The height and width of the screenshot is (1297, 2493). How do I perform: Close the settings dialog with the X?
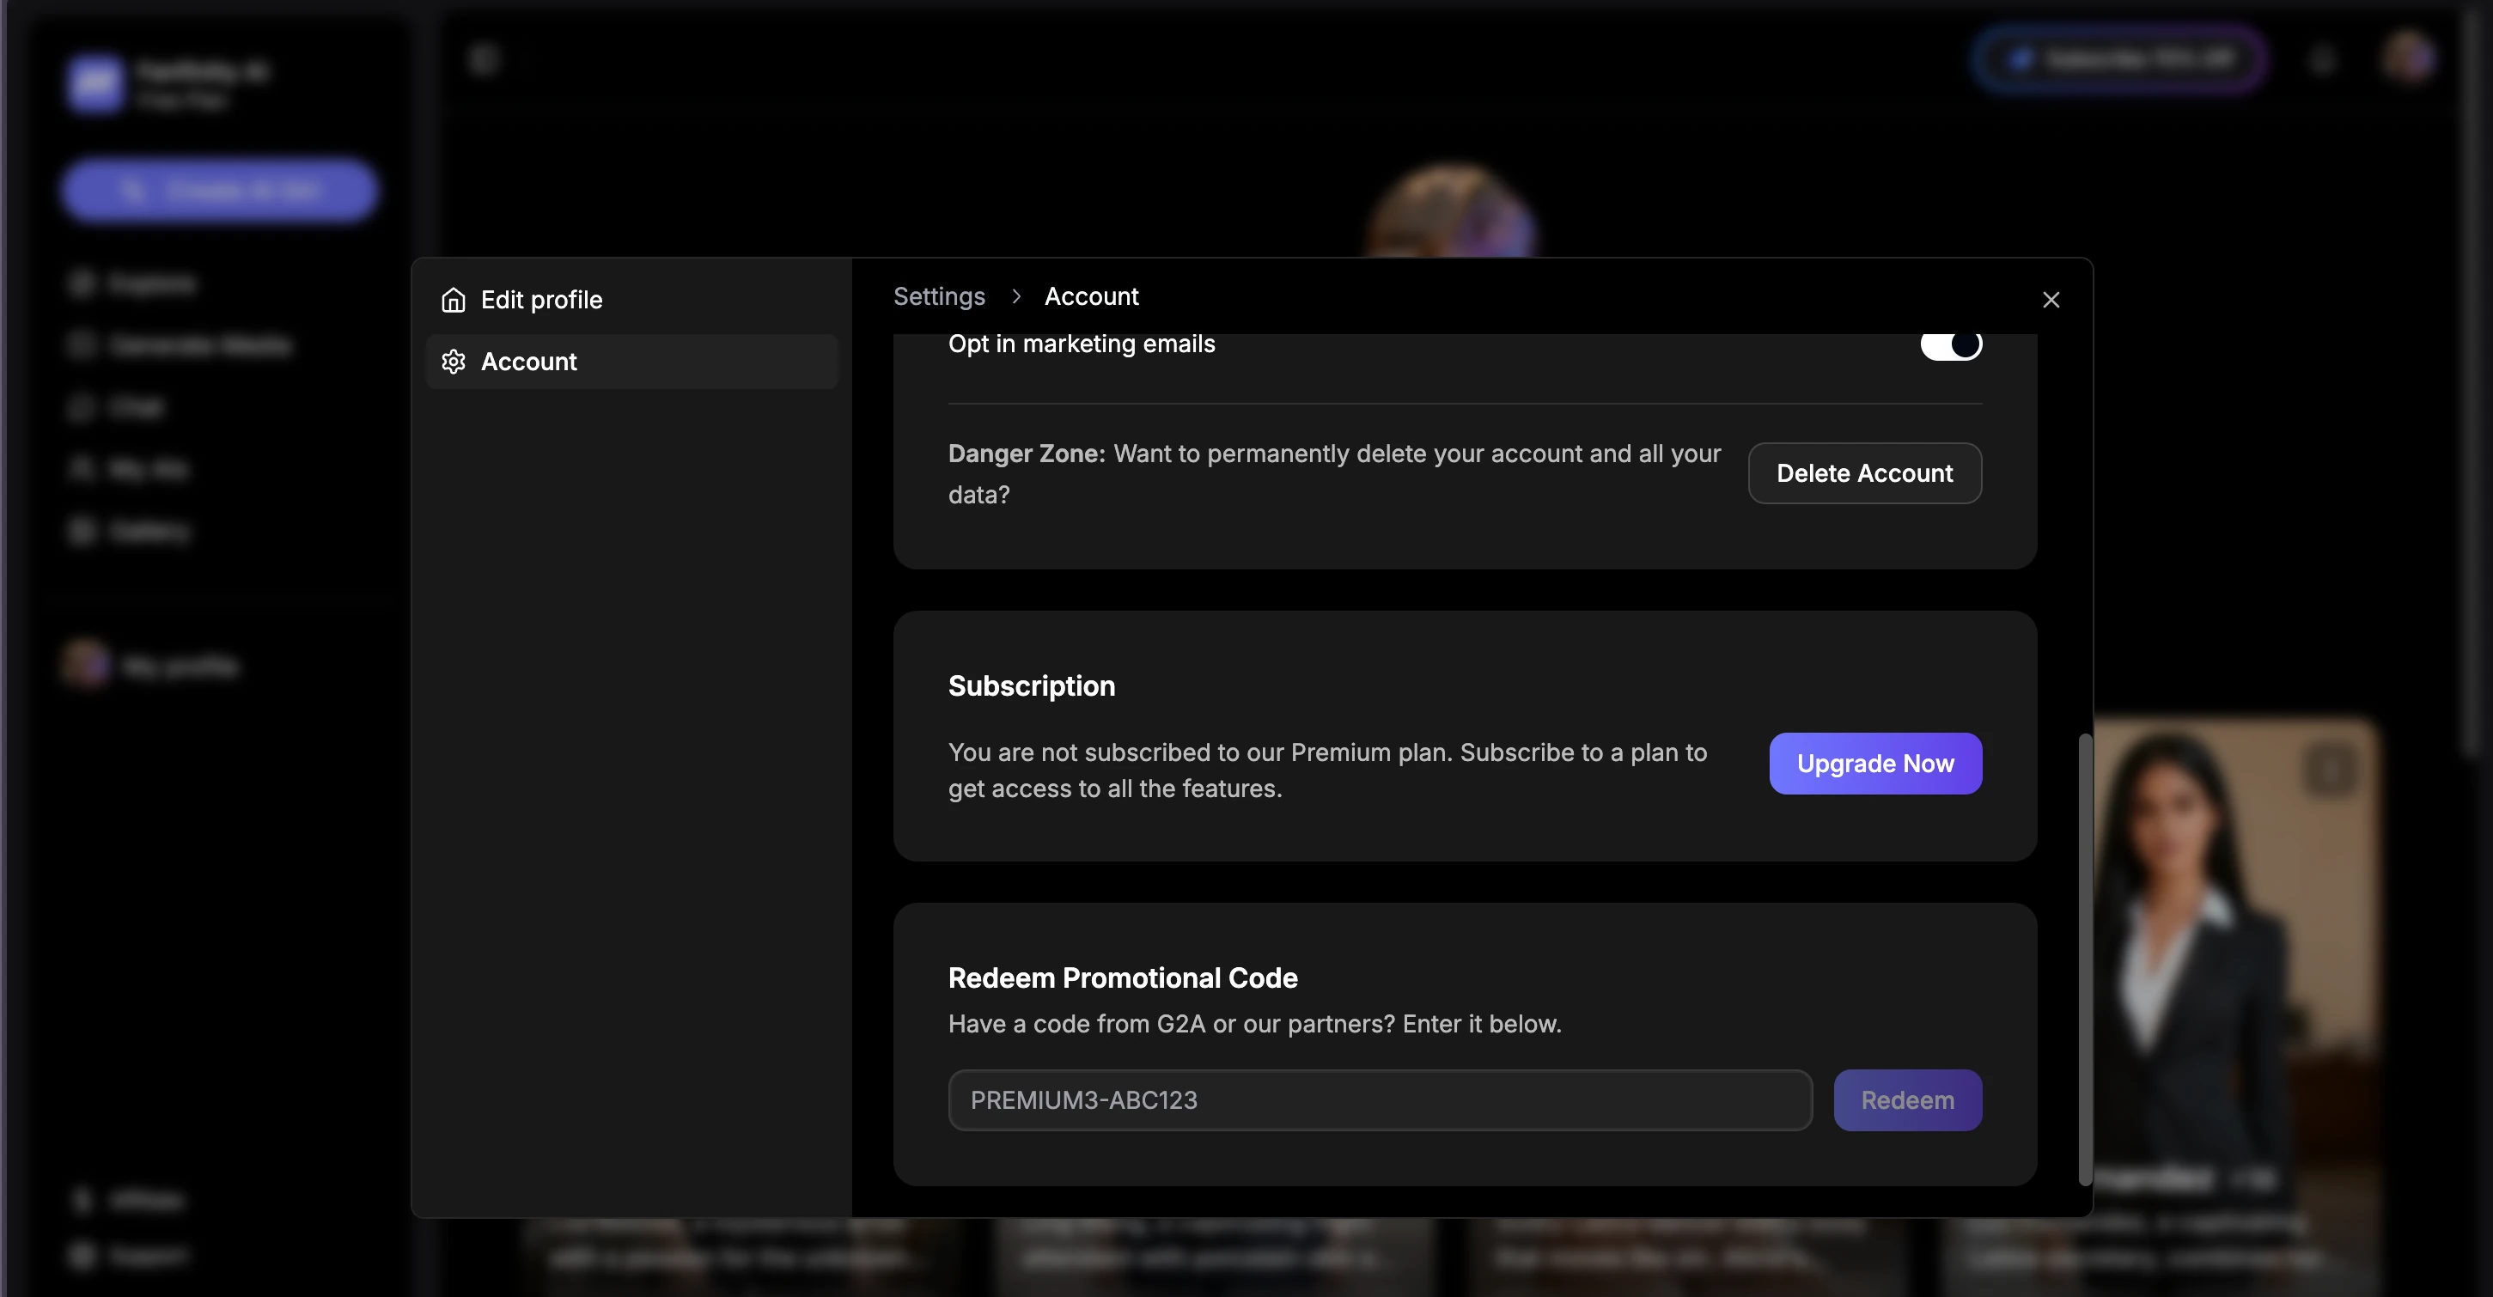(x=2051, y=300)
